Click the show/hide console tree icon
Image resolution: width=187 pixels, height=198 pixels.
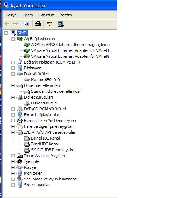[x=27, y=24]
